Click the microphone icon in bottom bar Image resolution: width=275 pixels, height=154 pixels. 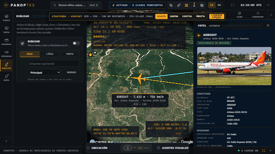(x=128, y=148)
